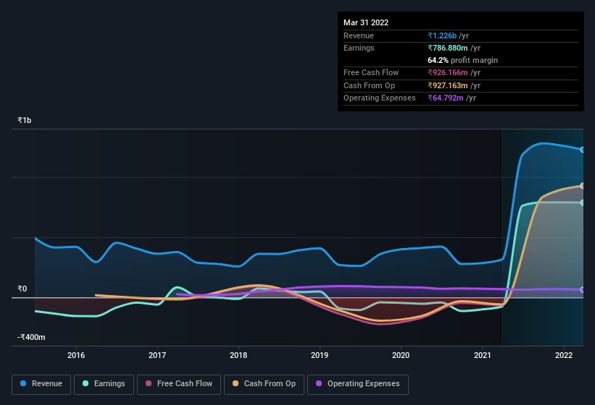
Task: Click the purple Operating Expenses endpoint marker
Action: click(582, 289)
